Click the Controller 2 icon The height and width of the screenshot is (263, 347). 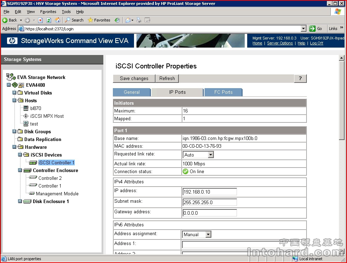pos(33,177)
